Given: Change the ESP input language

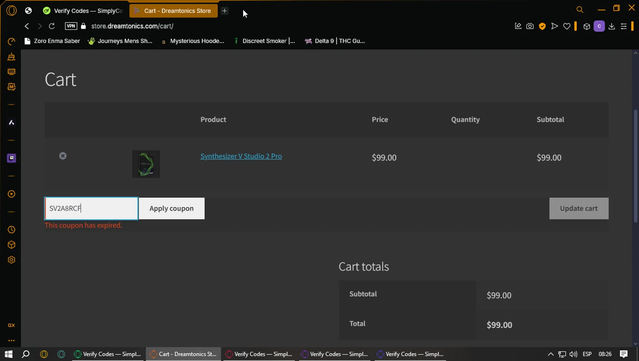Looking at the screenshot, I should click(587, 354).
